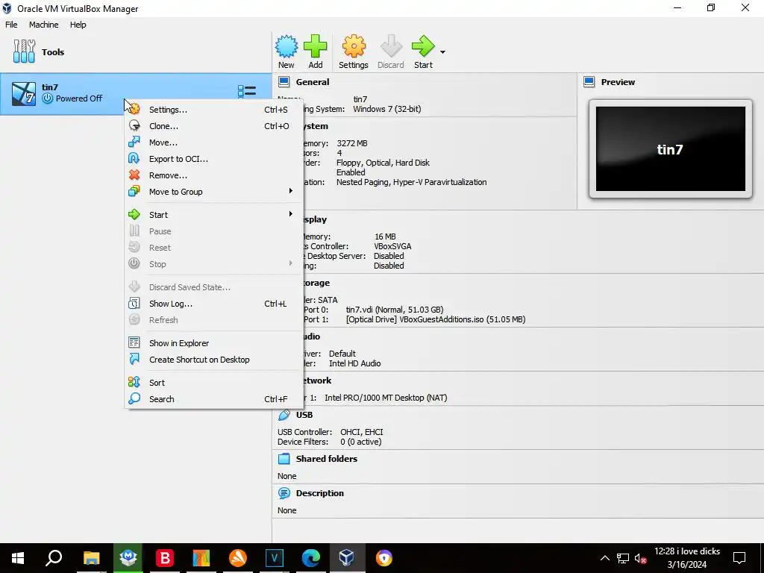764x573 pixels.
Task: Expand the Stop submenu arrow
Action: (x=290, y=263)
